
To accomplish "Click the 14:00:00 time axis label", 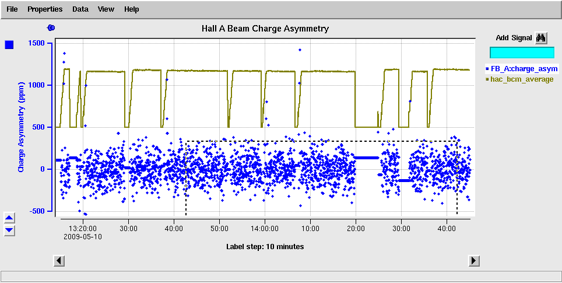I will pos(265,228).
